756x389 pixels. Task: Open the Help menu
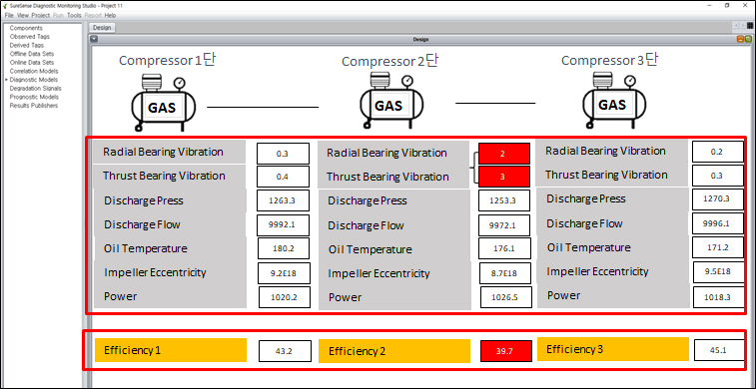(x=110, y=15)
